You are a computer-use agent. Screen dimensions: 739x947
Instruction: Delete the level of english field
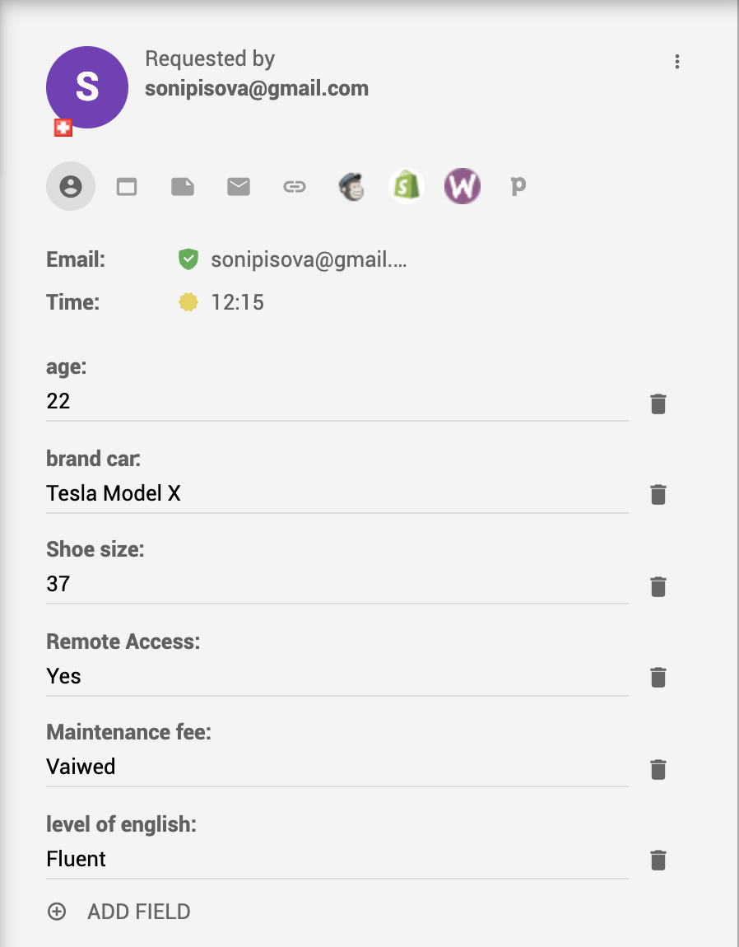point(658,860)
